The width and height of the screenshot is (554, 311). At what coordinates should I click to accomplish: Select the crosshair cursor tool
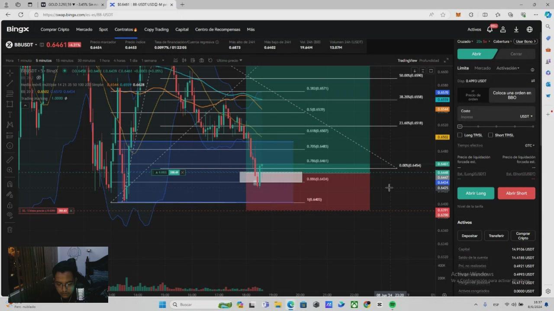point(10,73)
